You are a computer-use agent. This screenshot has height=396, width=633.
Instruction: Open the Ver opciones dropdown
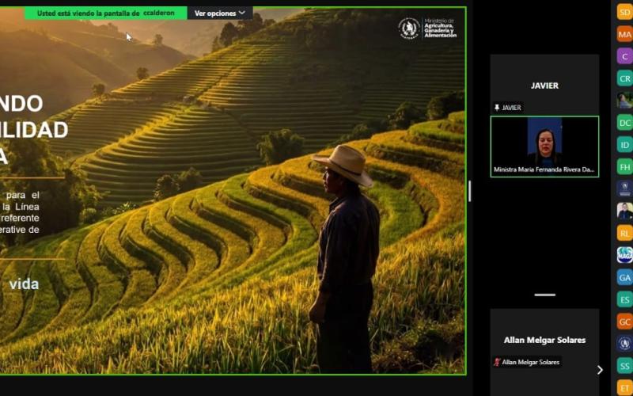pos(220,13)
